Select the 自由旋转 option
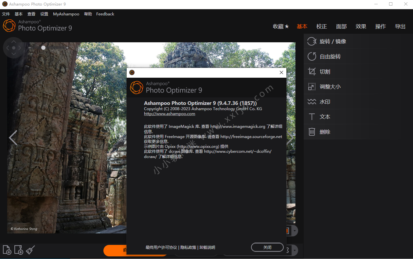Viewport: 413px width, 259px height. coord(358,56)
